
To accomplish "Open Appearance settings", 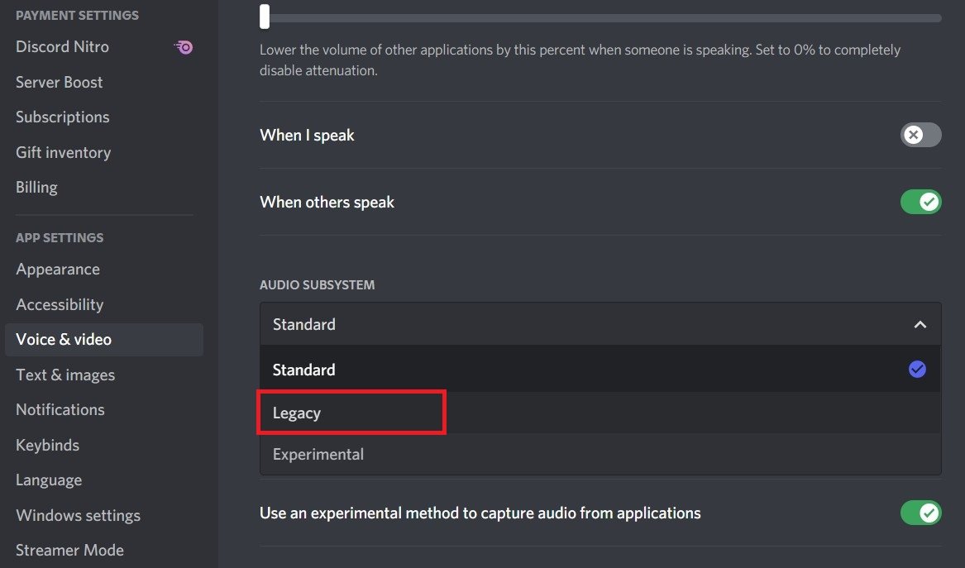I will [x=58, y=270].
